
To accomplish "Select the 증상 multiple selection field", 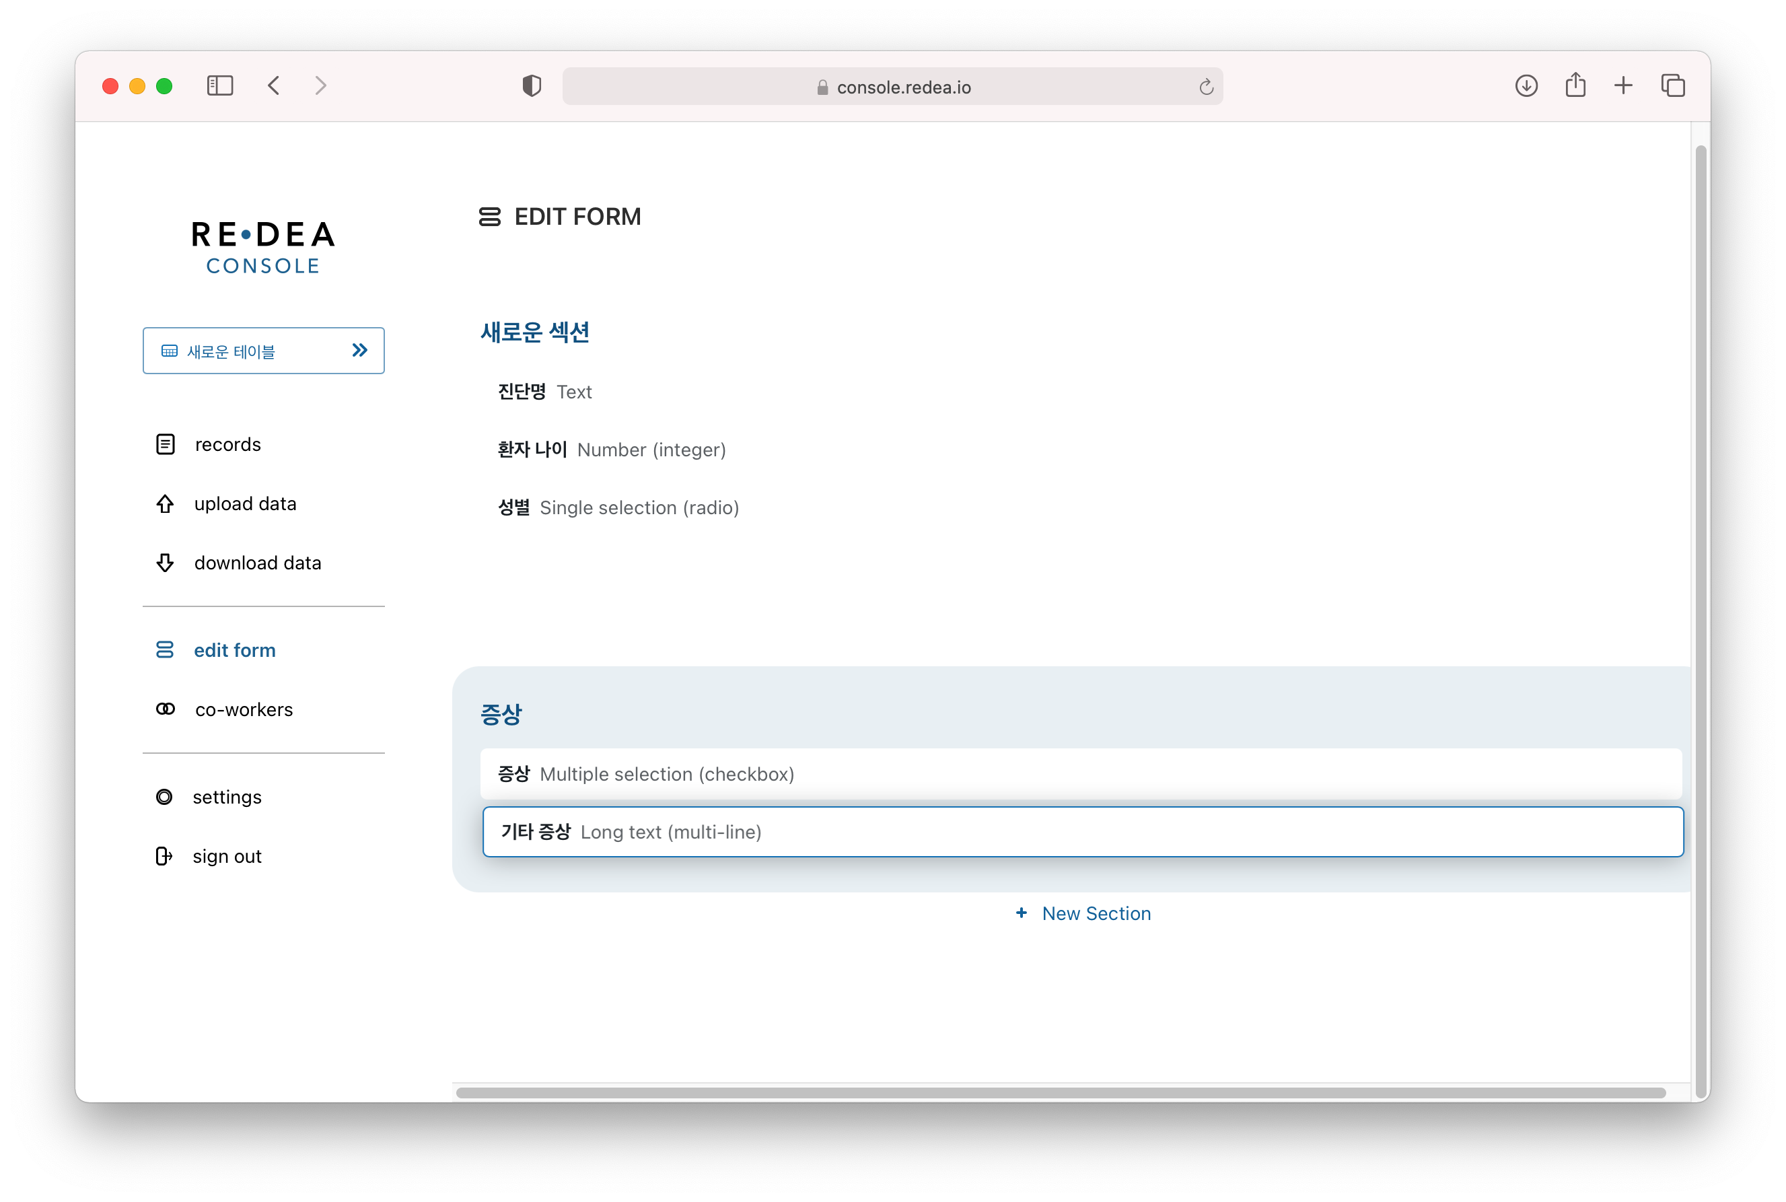I will [1081, 774].
